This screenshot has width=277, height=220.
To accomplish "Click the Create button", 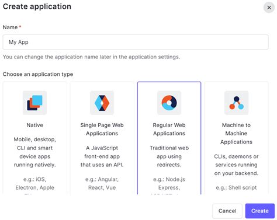I will pos(260,211).
